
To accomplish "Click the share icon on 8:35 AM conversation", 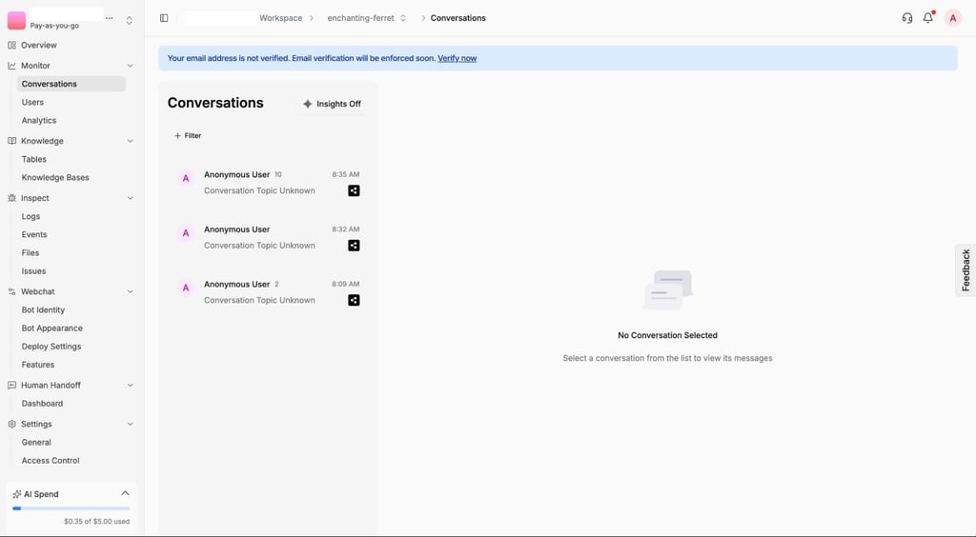I will tap(354, 190).
